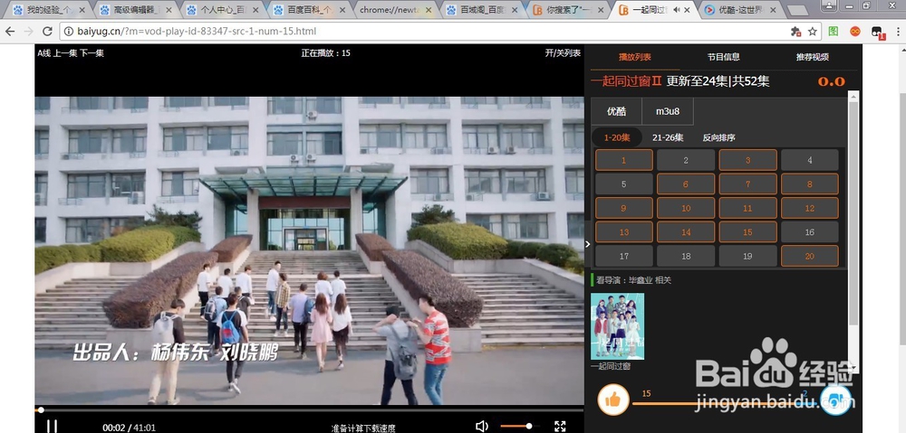906x433 pixels.
Task: Close the 我的经验 tab
Action: pos(82,10)
